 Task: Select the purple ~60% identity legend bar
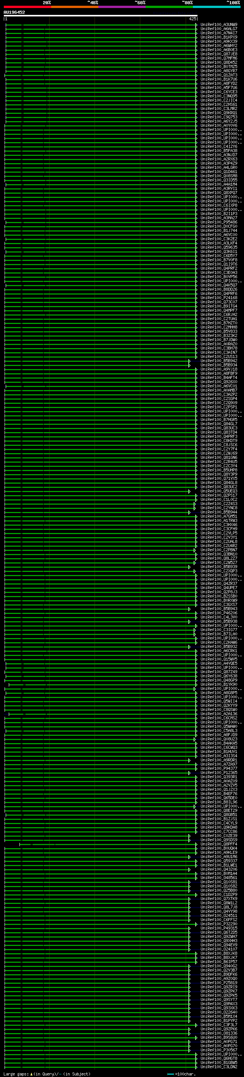pyautogui.click(x=122, y=7)
